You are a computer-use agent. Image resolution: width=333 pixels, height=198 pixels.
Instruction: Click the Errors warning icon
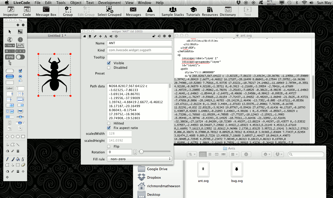tap(150, 12)
